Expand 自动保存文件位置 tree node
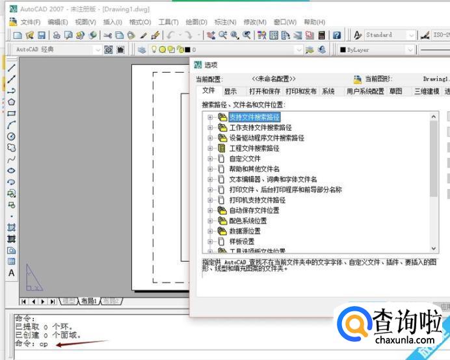This screenshot has height=360, width=450. (210, 211)
